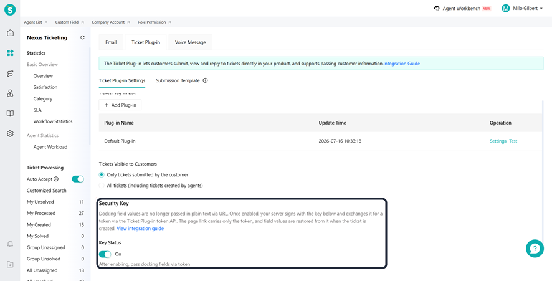Screen dimensions: 552x281
Task: Switch to the Agent List page tab
Action: pos(33,22)
